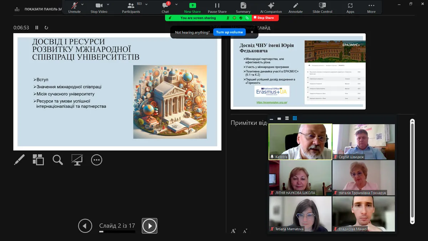Screen dimensions: 428x241
Task: Expand audio options arrow next to Unmute
Action: 82,5
